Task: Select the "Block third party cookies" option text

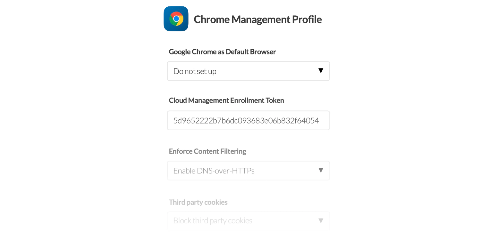Action: click(213, 221)
